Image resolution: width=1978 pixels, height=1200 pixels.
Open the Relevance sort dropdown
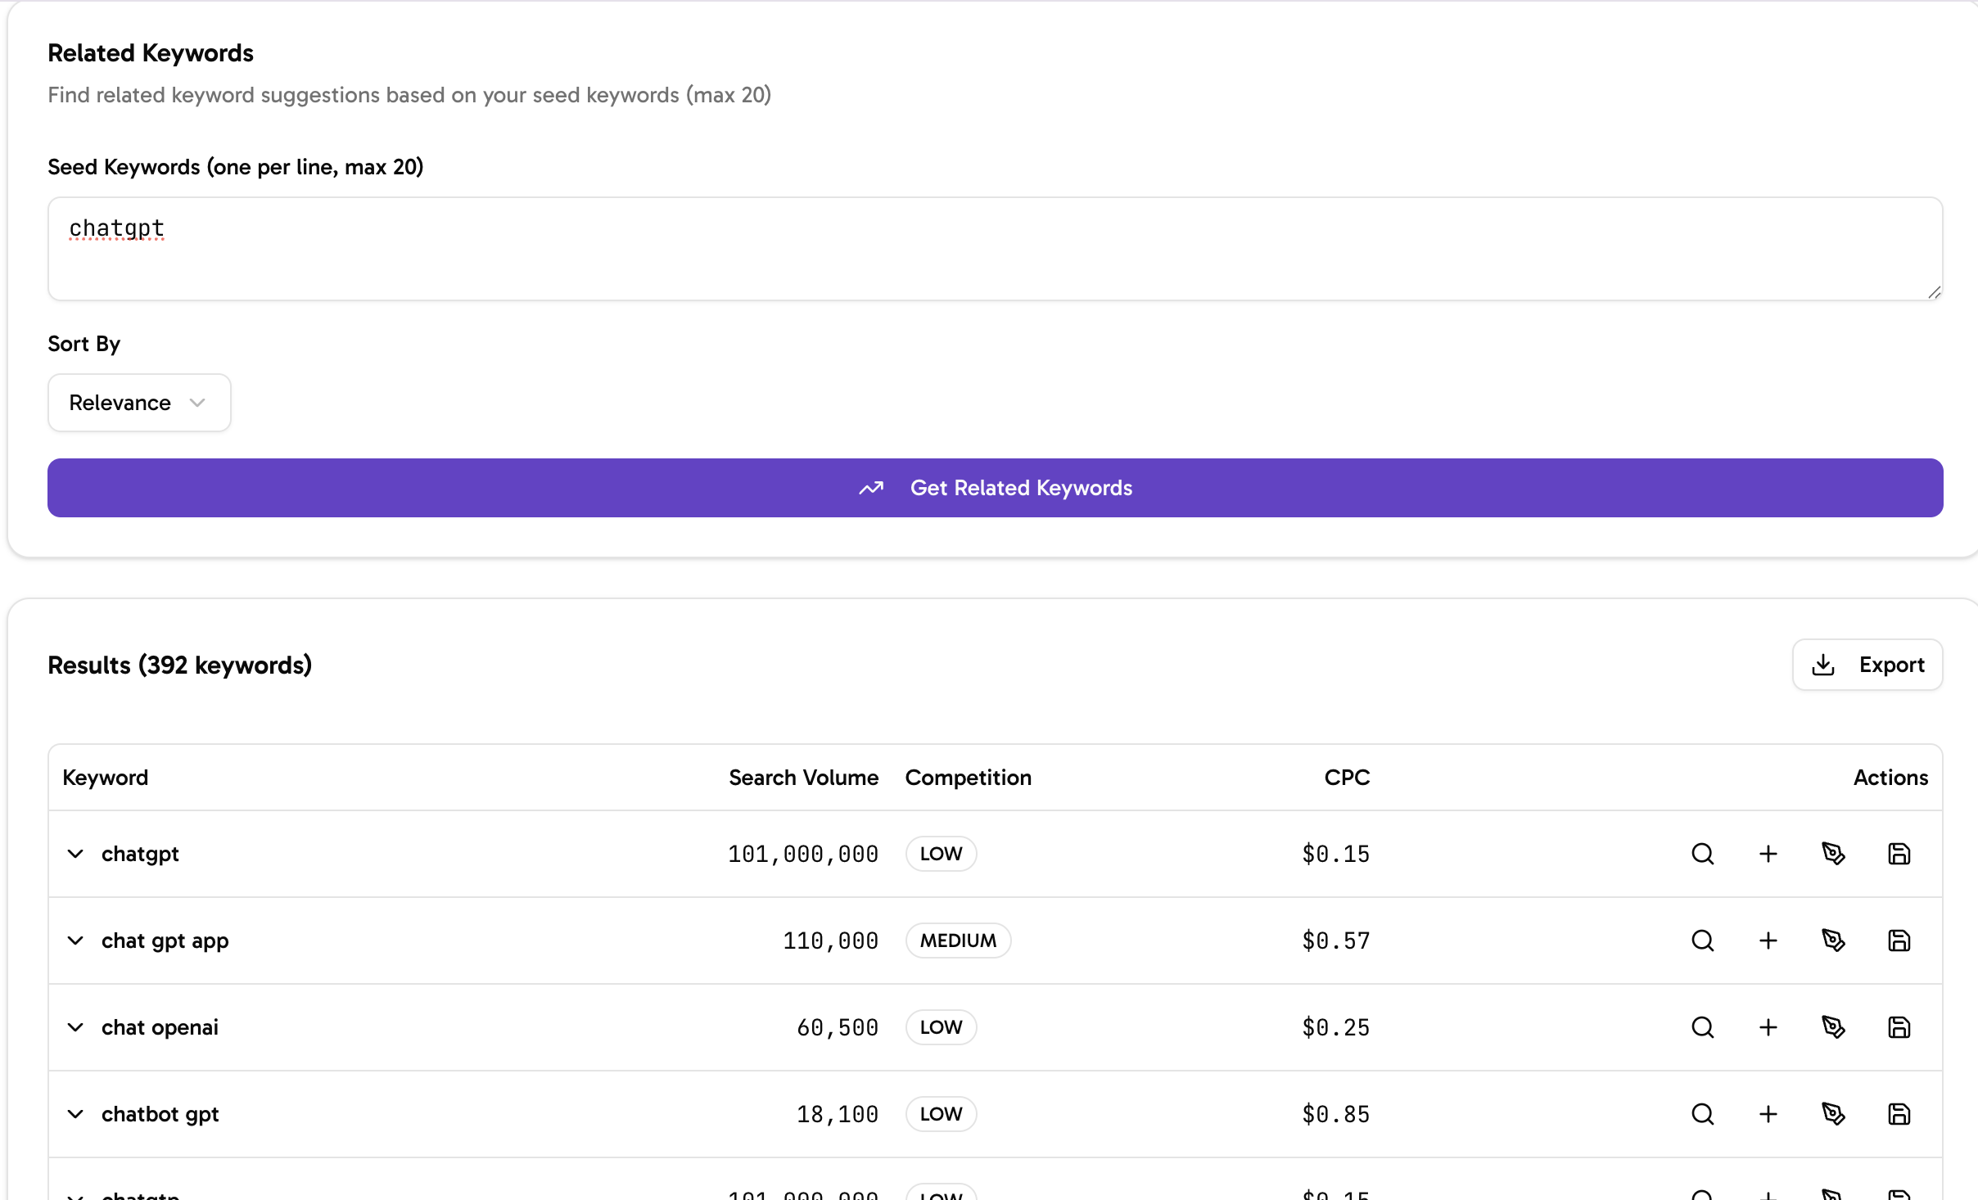point(138,402)
